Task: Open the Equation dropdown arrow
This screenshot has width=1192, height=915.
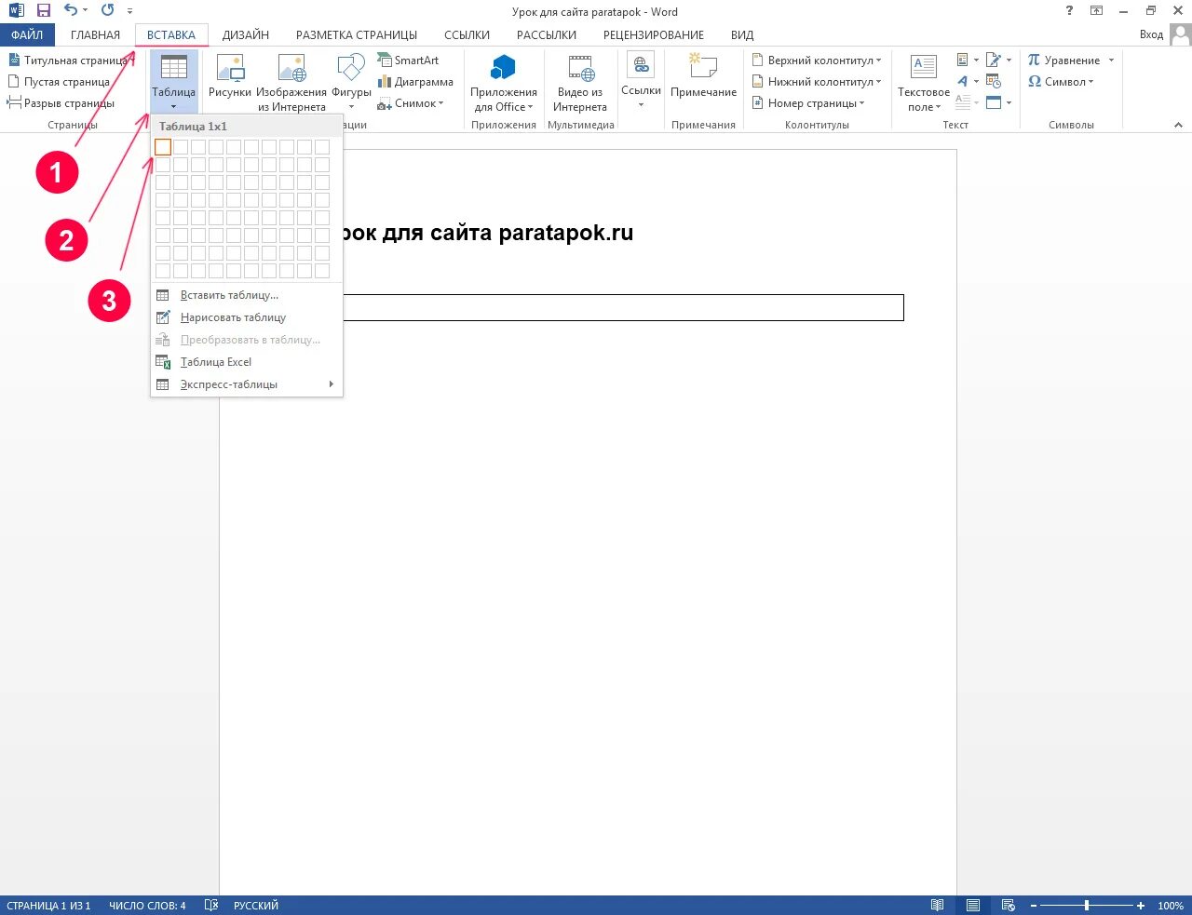Action: click(x=1111, y=61)
